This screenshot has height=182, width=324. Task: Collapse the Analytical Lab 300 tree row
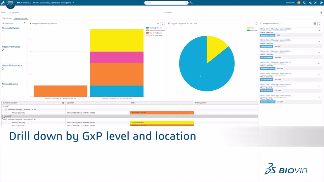(6, 109)
